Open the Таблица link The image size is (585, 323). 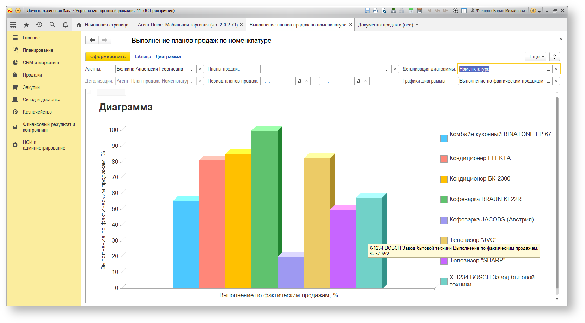click(x=142, y=56)
